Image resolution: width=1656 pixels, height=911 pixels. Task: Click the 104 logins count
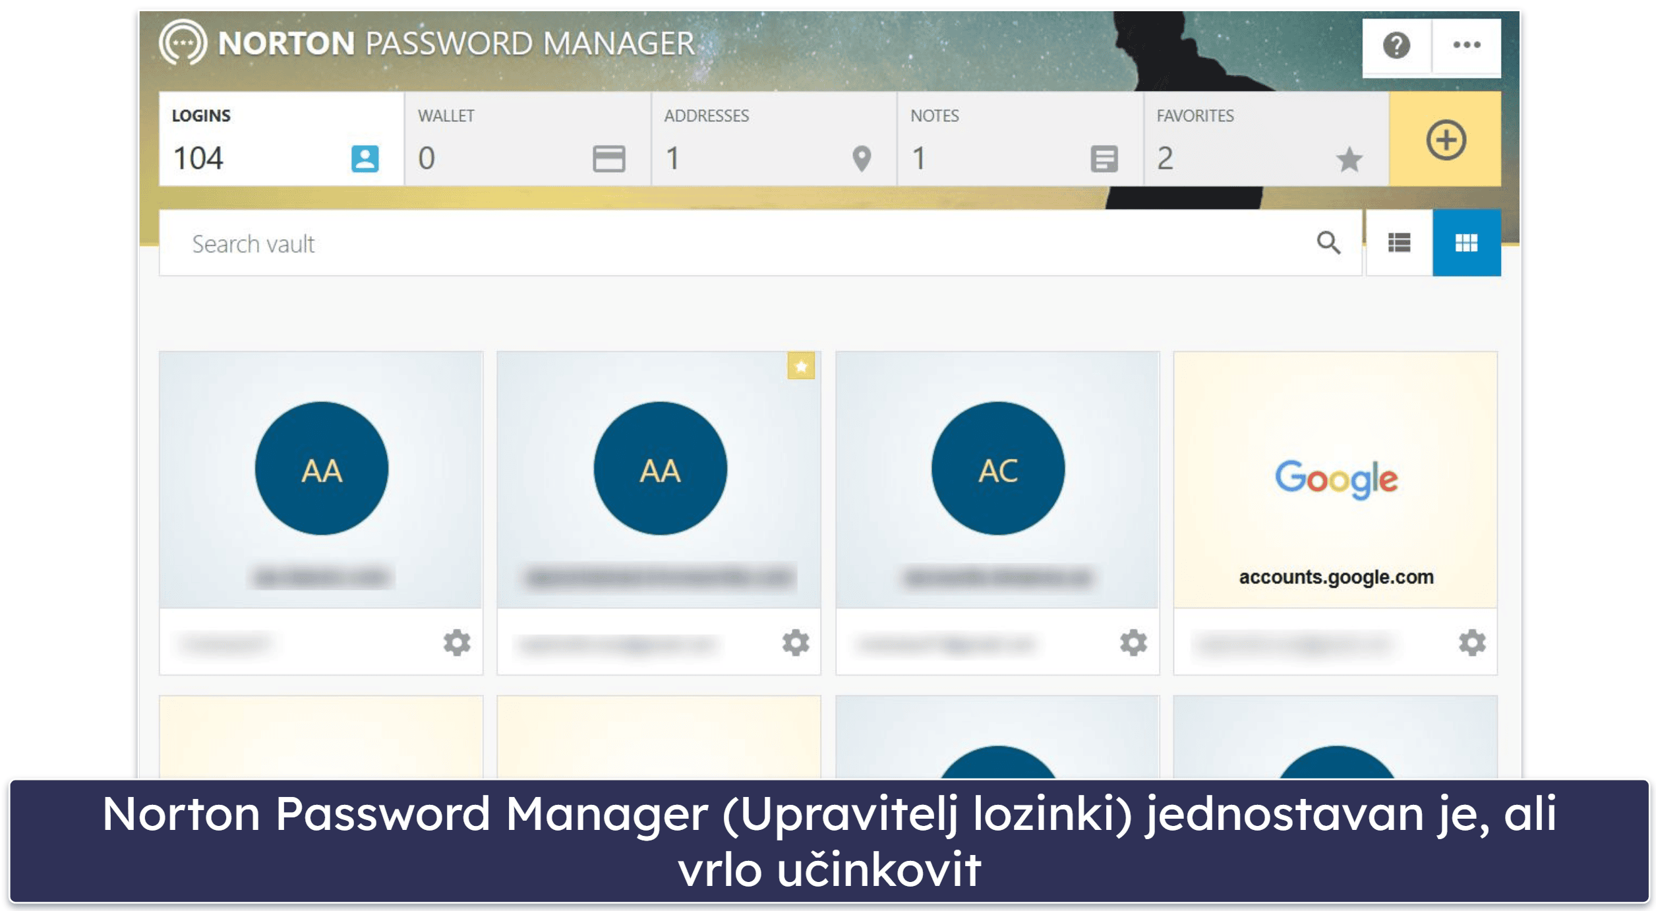coord(198,158)
